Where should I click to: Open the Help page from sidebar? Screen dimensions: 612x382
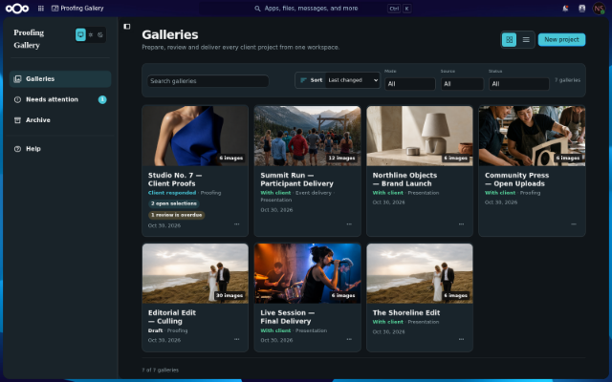pyautogui.click(x=60, y=149)
